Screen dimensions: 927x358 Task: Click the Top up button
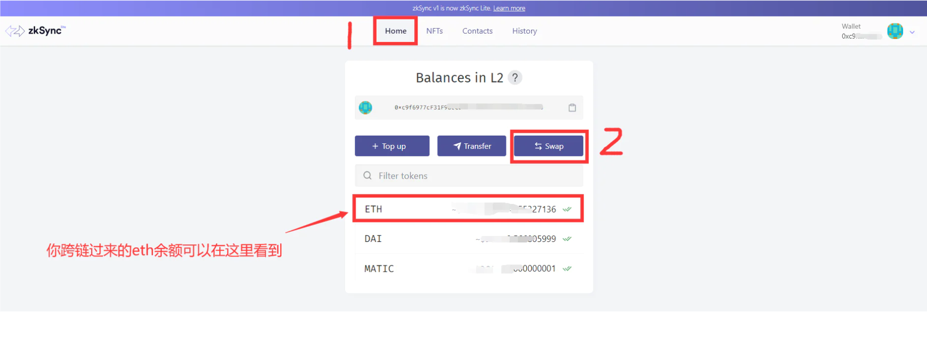(x=392, y=146)
